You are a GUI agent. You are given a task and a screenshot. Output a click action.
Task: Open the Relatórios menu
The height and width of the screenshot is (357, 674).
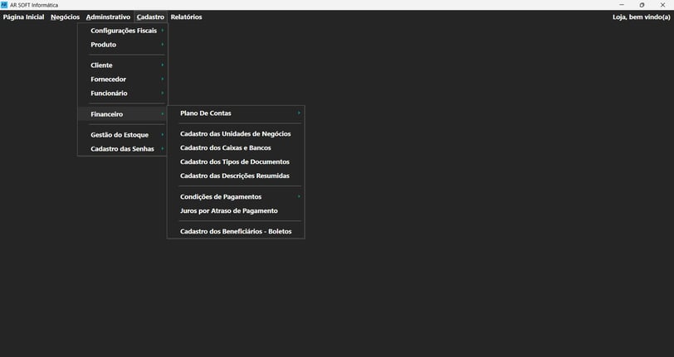pyautogui.click(x=186, y=17)
